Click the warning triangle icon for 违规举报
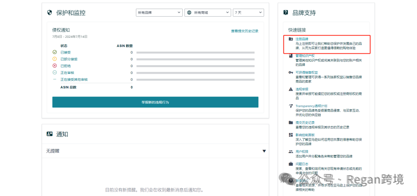 291,89
